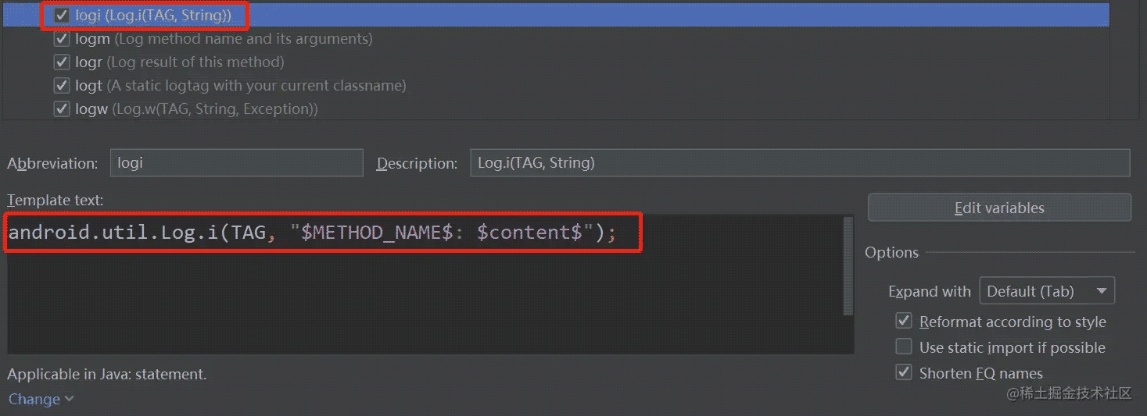Select the logw Log.w template entry
This screenshot has width=1147, height=416.
(x=196, y=109)
